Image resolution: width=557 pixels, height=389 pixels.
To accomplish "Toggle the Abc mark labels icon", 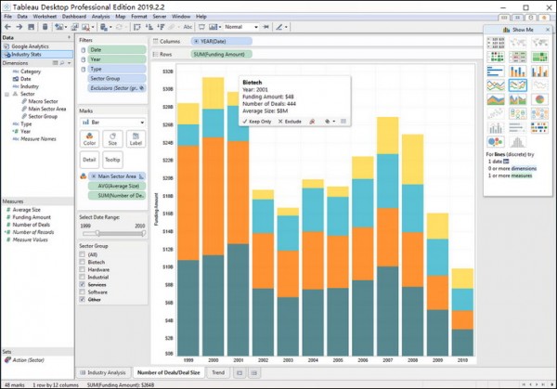I will (x=188, y=27).
